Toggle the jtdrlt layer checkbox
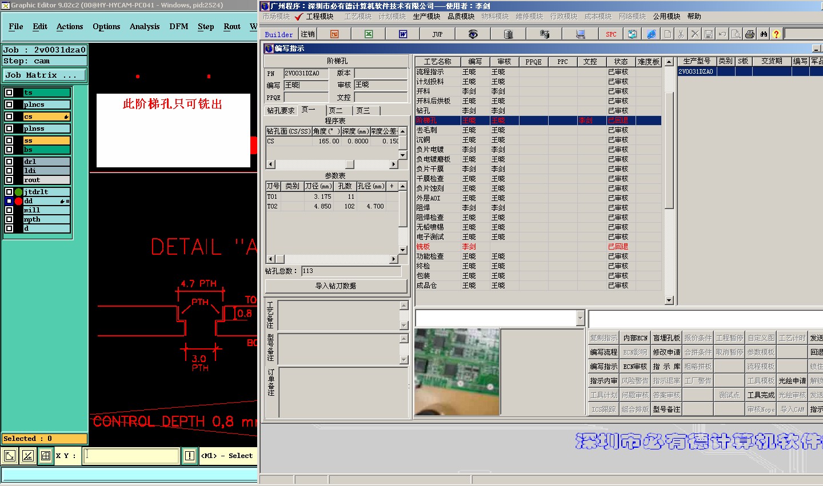The height and width of the screenshot is (486, 823). (9, 192)
